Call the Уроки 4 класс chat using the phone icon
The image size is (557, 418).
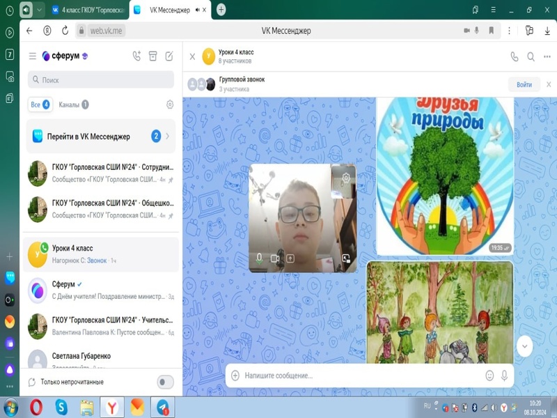click(514, 56)
